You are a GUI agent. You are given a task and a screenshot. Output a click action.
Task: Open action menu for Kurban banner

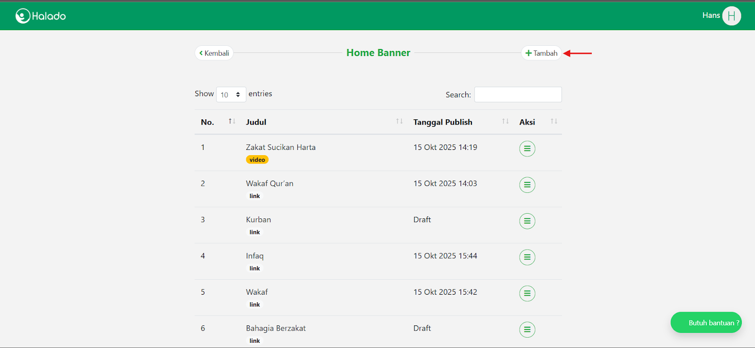click(x=527, y=221)
